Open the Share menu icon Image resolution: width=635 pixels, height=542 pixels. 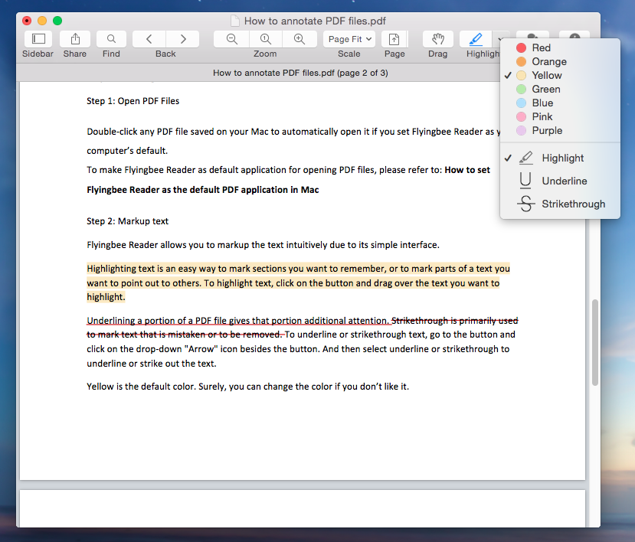pos(75,39)
